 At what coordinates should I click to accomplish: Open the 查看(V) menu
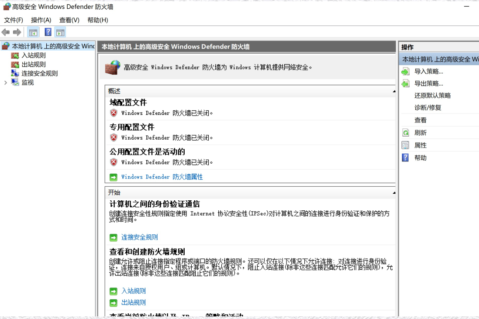click(x=69, y=20)
